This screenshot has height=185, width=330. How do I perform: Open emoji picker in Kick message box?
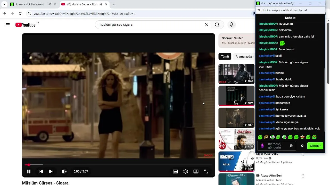[291, 146]
